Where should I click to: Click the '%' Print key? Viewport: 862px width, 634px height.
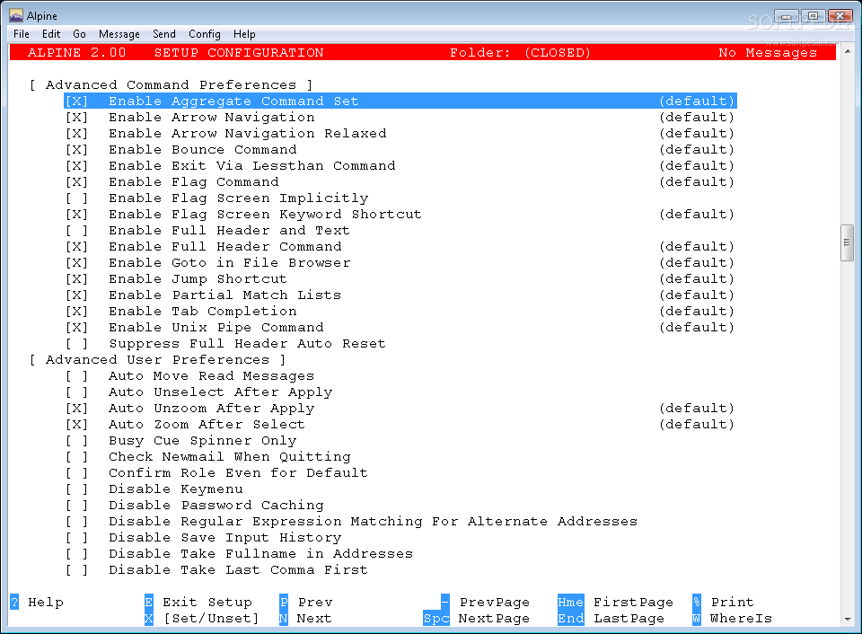coord(697,602)
